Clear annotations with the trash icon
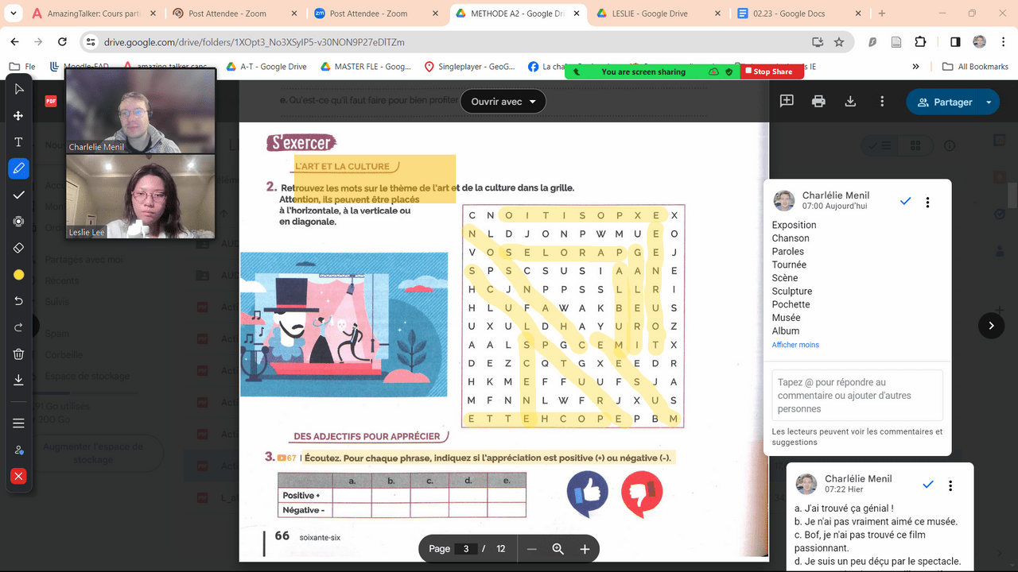1018x572 pixels. pos(19,354)
